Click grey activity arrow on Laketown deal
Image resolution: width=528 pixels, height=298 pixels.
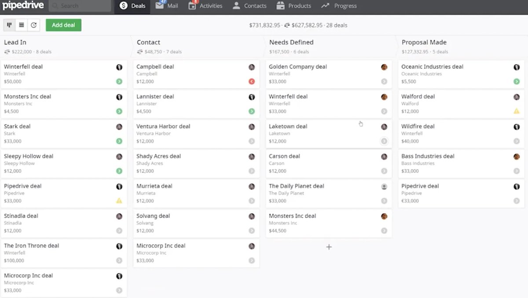384,141
